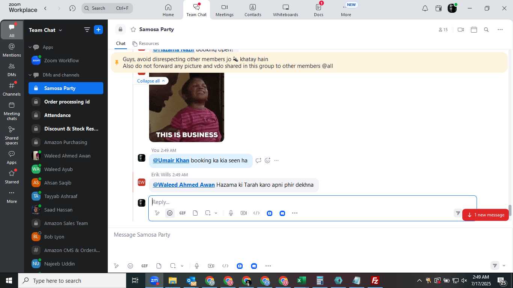Image resolution: width=513 pixels, height=288 pixels.
Task: Click the Windows taskbar search box
Action: tap(72, 280)
